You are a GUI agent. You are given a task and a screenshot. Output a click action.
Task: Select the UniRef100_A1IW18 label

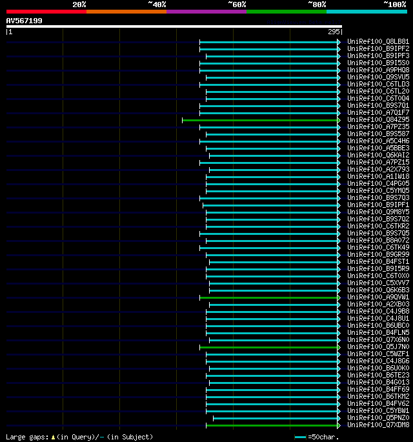[378, 176]
